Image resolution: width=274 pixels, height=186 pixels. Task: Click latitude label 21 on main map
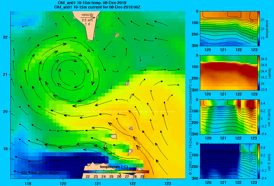click(5, 74)
